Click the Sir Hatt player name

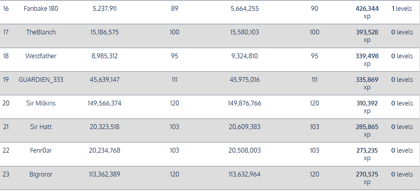click(41, 127)
